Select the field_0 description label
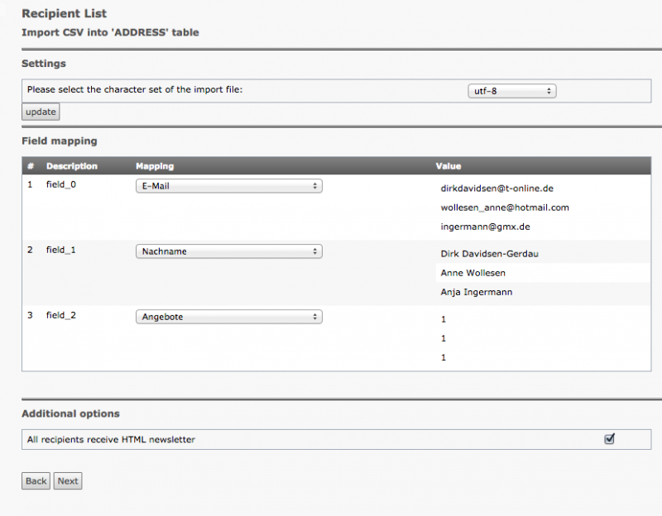 (x=61, y=184)
